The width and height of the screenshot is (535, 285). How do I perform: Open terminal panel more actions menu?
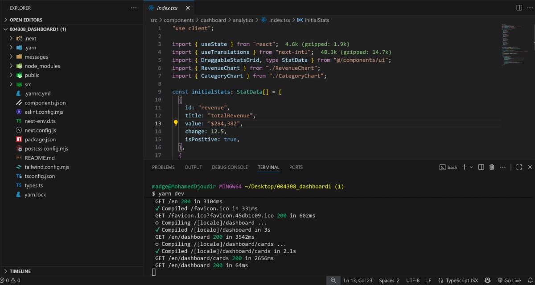click(503, 167)
